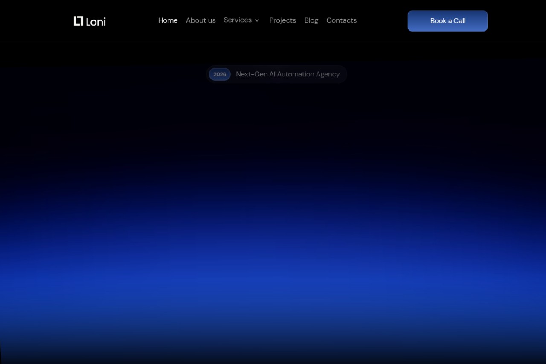
Task: Expand the Services dropdown menu
Action: point(241,20)
